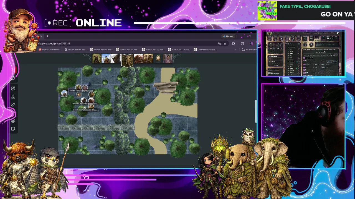Select the ruler measure tool
Screen dimensions: 355x199
[13, 105]
